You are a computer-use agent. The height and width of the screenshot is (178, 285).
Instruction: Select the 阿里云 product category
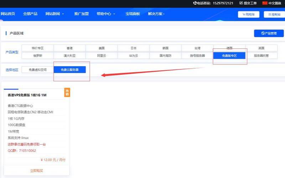point(102,56)
